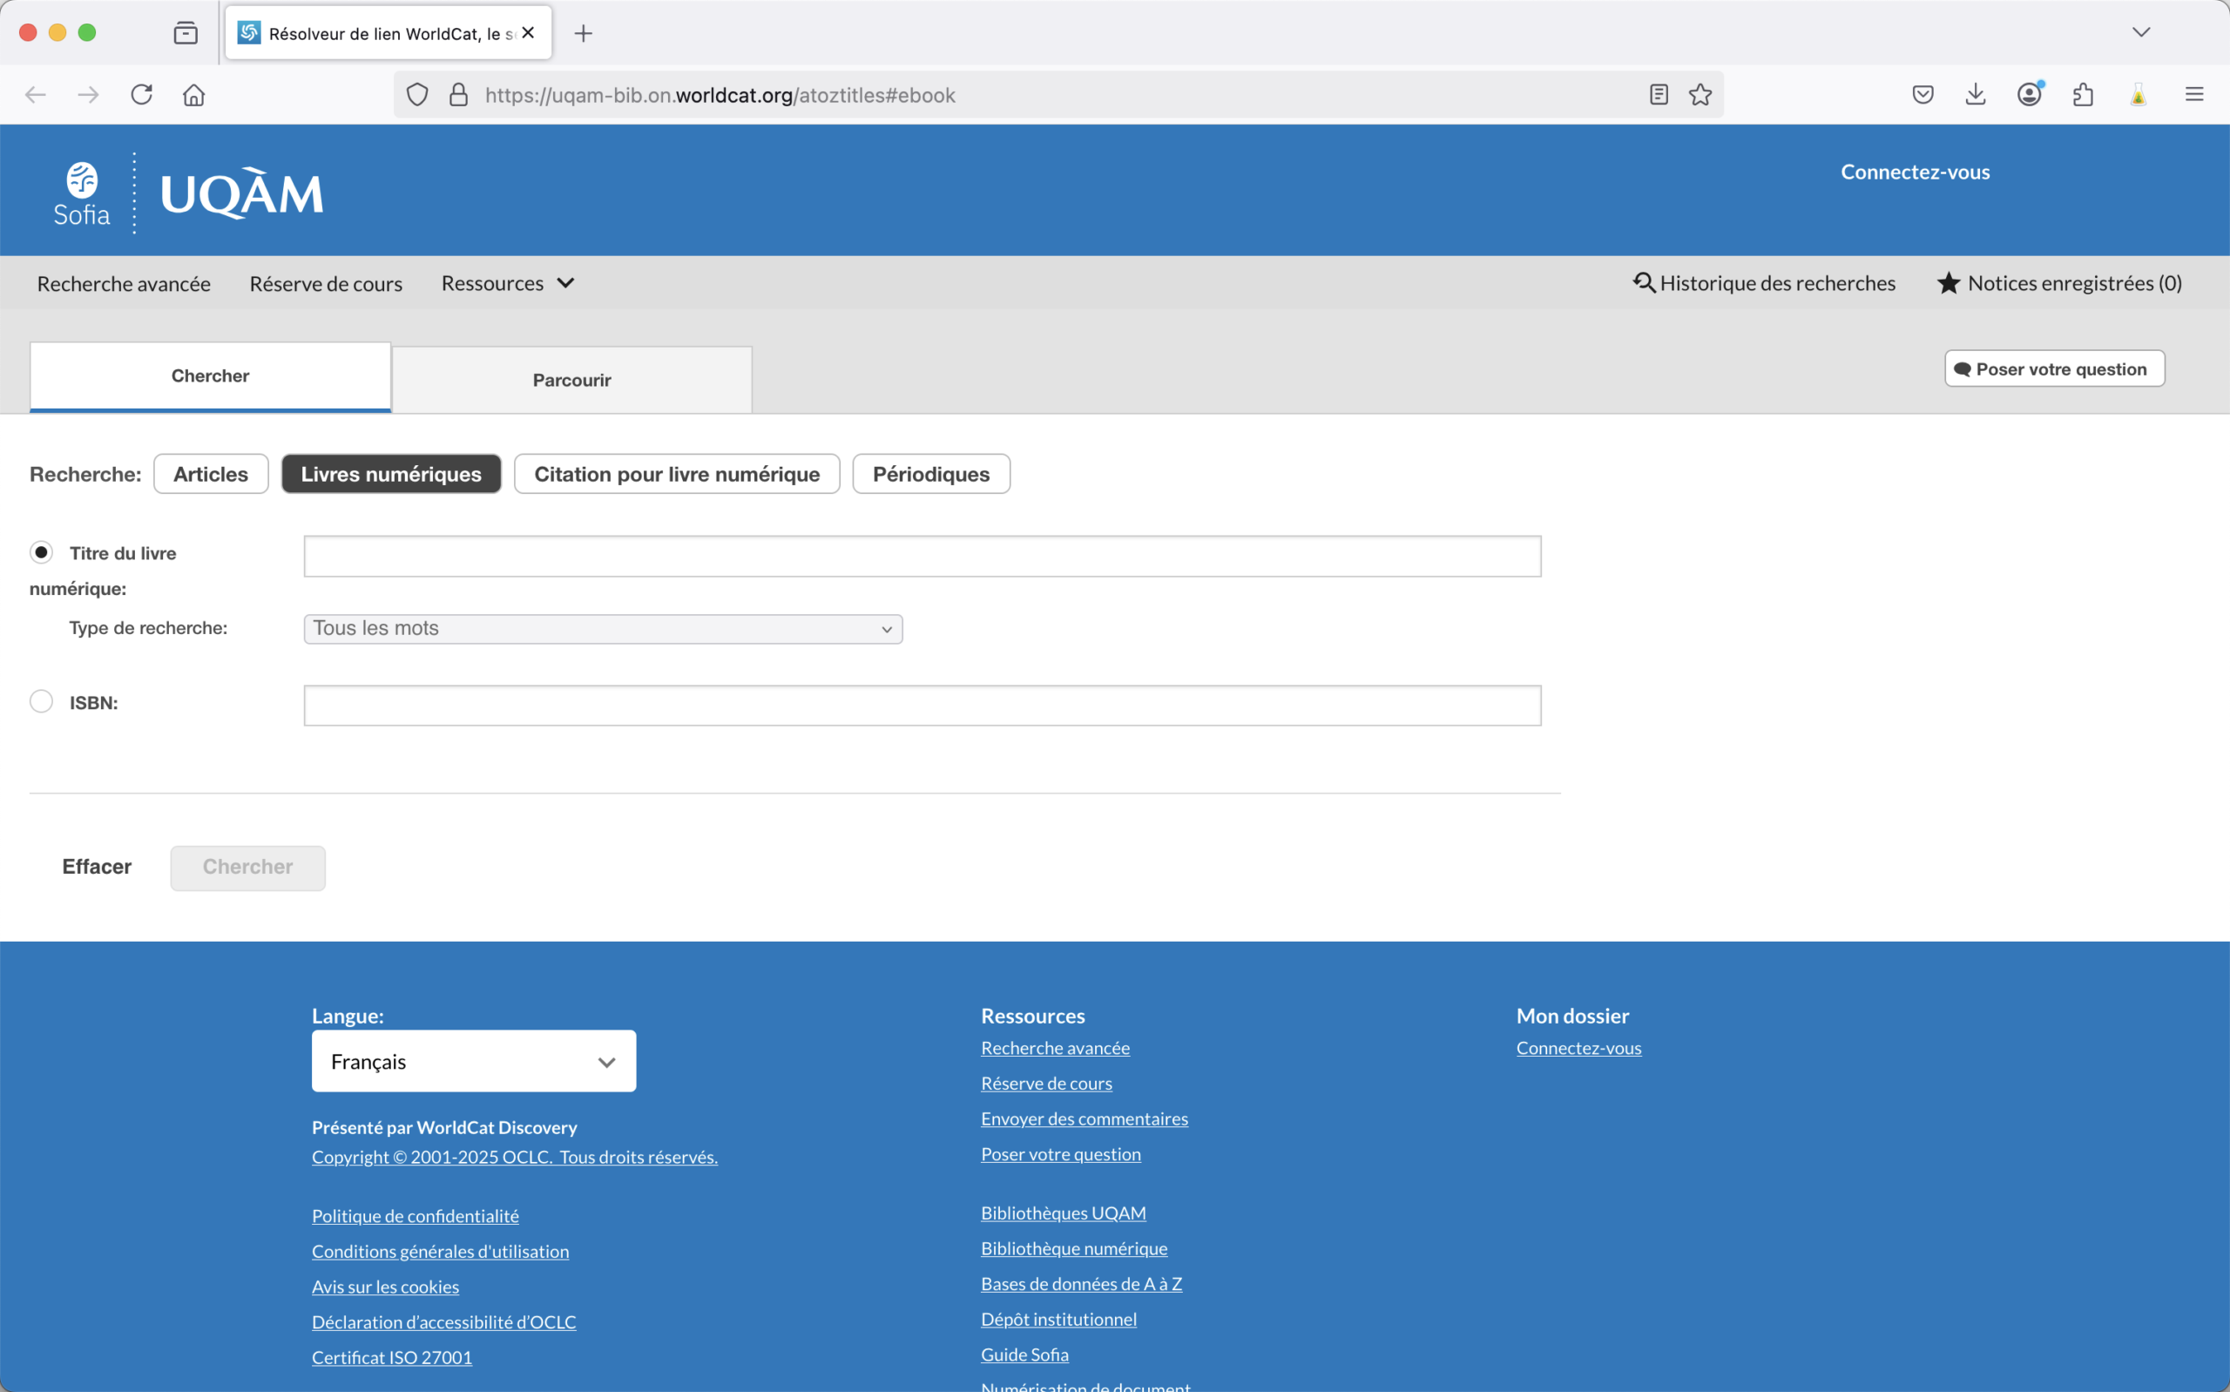Switch to the Chercher tab
This screenshot has width=2230, height=1392.
coord(211,376)
